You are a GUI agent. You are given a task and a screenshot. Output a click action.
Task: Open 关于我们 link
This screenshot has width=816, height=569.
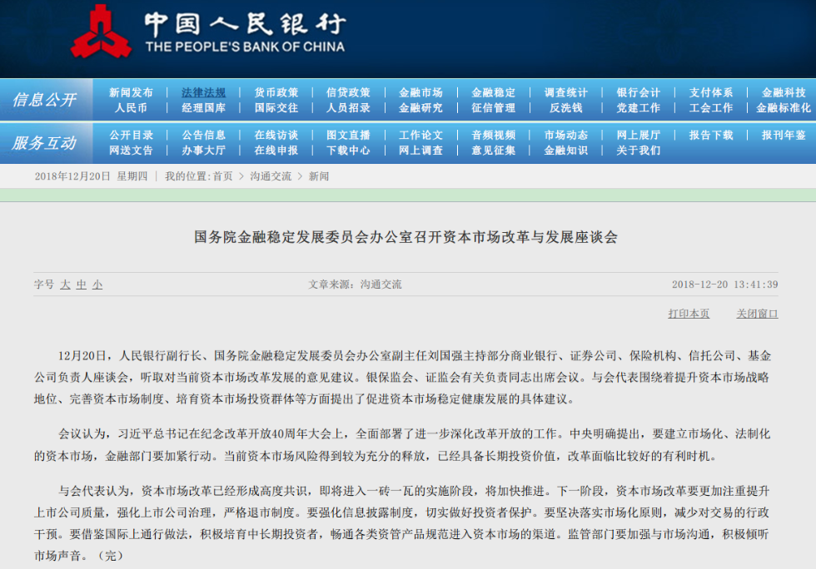point(638,151)
